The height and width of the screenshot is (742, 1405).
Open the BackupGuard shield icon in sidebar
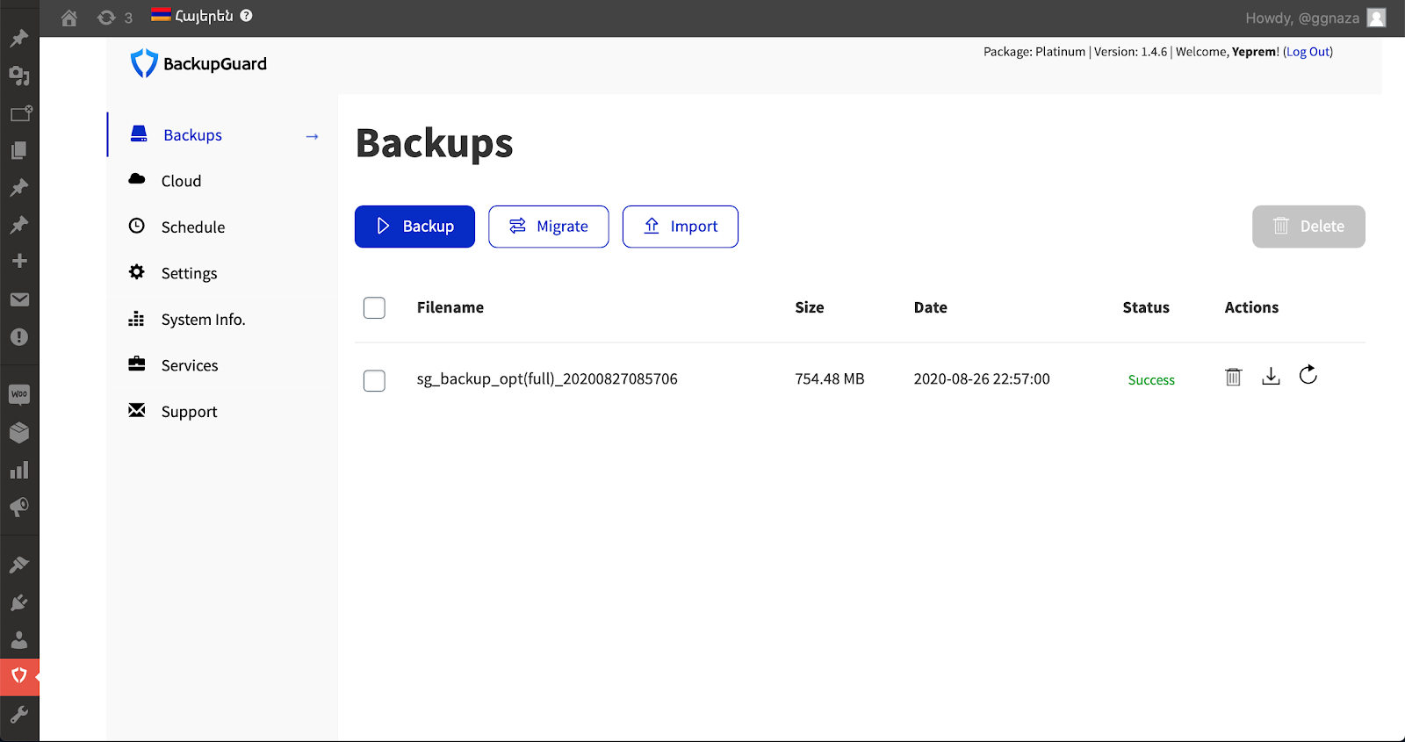tap(19, 676)
